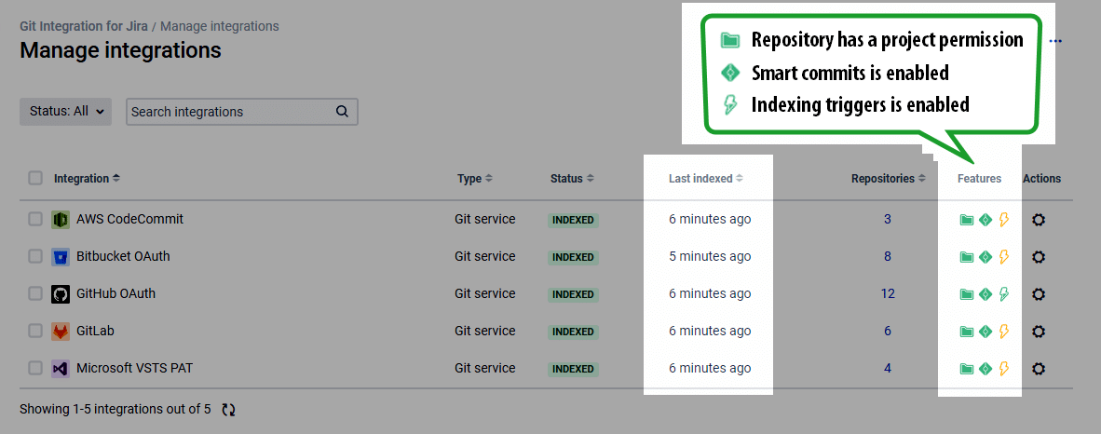Open the Status: All filter dropdown
The height and width of the screenshot is (434, 1101).
point(65,111)
